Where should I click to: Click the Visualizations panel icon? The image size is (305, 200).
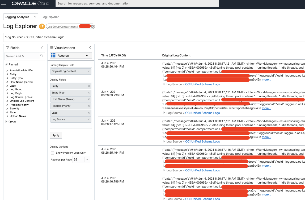coord(52,47)
